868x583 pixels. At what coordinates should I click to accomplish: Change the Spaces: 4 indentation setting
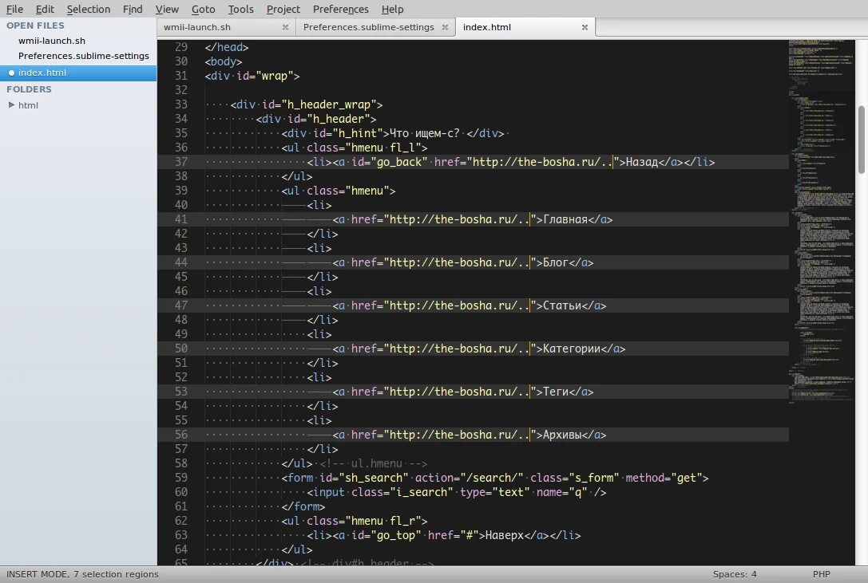coord(735,574)
